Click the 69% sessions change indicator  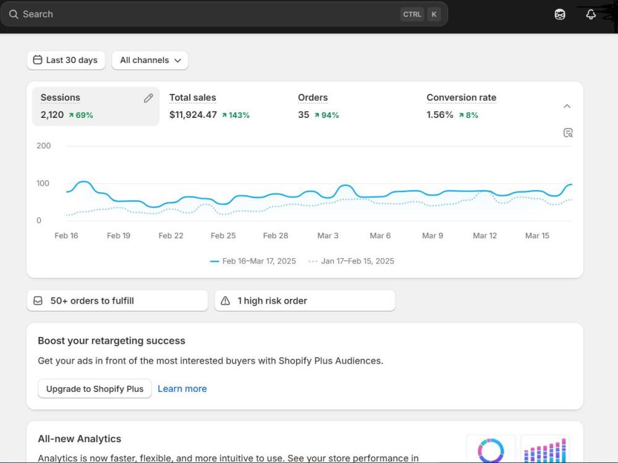pyautogui.click(x=81, y=115)
